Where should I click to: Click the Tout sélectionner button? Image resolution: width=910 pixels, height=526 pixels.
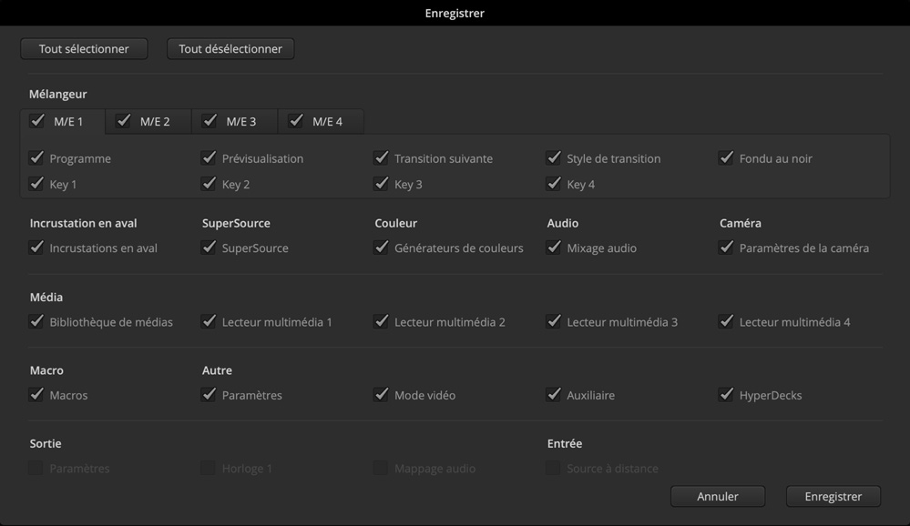pos(84,49)
